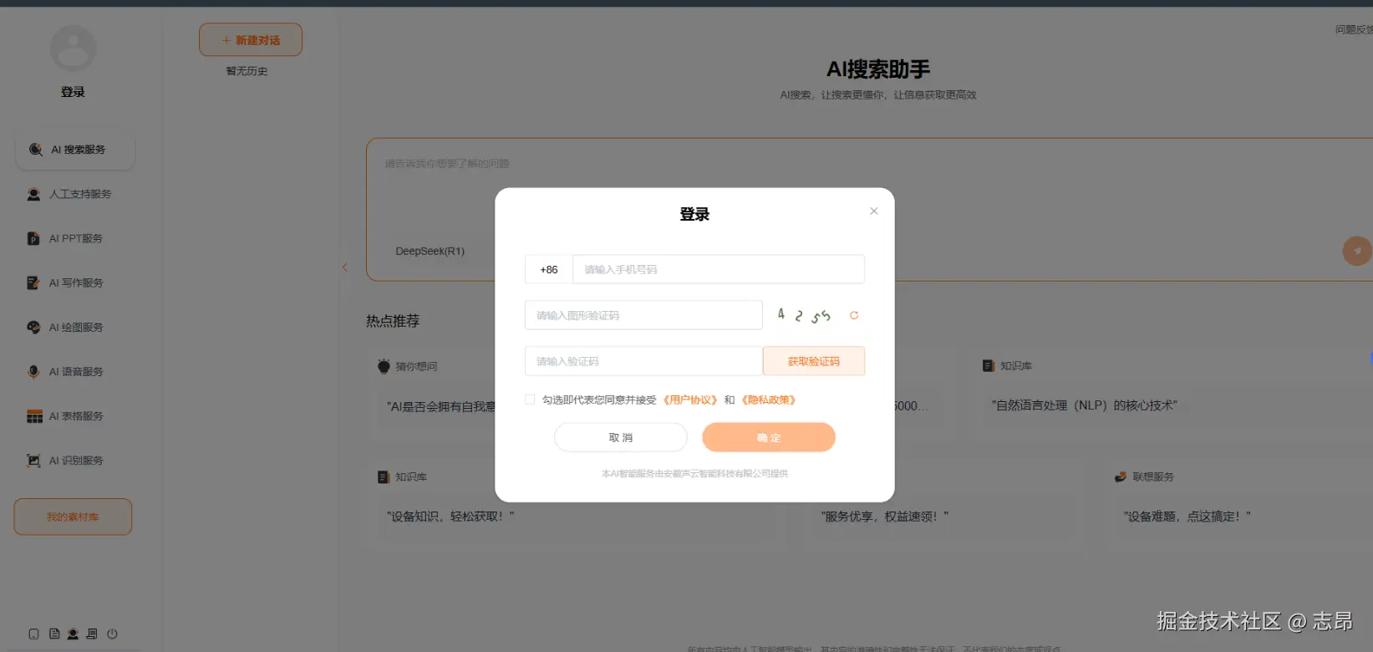Click the 获取验证码 button
The image size is (1373, 652).
(814, 361)
